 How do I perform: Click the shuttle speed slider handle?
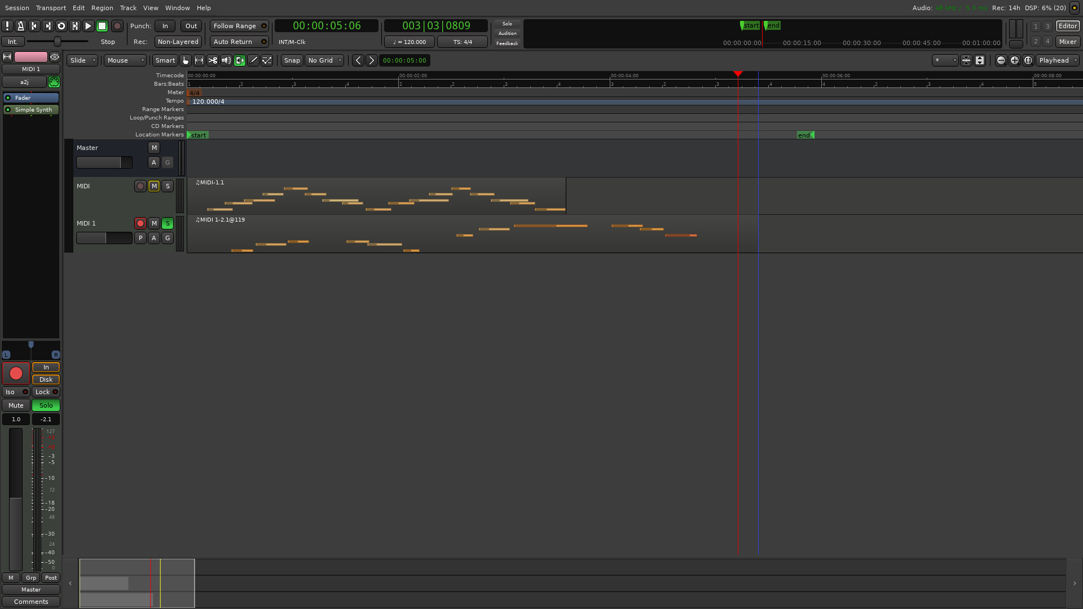pos(57,42)
